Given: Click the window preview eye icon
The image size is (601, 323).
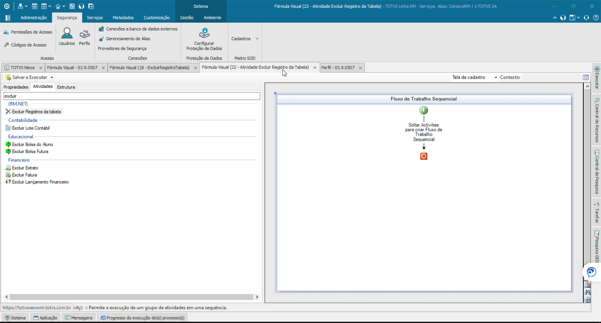Looking at the screenshot, I should pos(34,6).
